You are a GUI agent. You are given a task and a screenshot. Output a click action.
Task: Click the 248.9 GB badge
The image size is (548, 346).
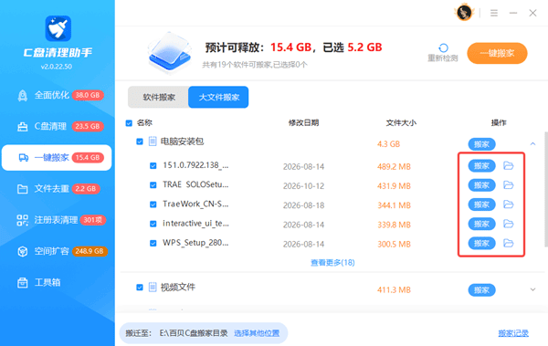tap(90, 251)
